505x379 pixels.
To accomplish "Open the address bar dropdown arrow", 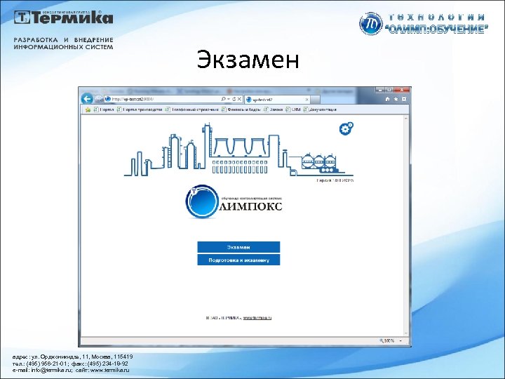I will [229, 99].
